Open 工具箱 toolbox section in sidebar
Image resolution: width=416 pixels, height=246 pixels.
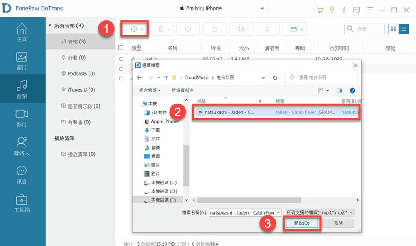click(22, 203)
